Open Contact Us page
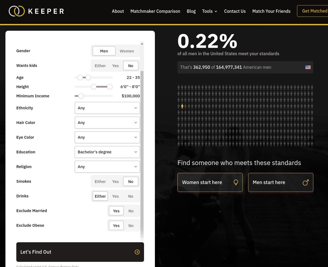The image size is (328, 267). [x=235, y=11]
